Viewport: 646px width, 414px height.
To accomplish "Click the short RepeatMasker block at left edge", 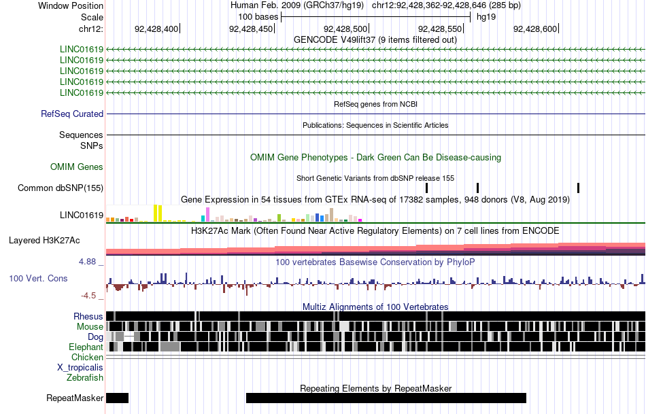I will [x=118, y=398].
